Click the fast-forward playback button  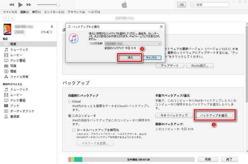tap(29, 5)
